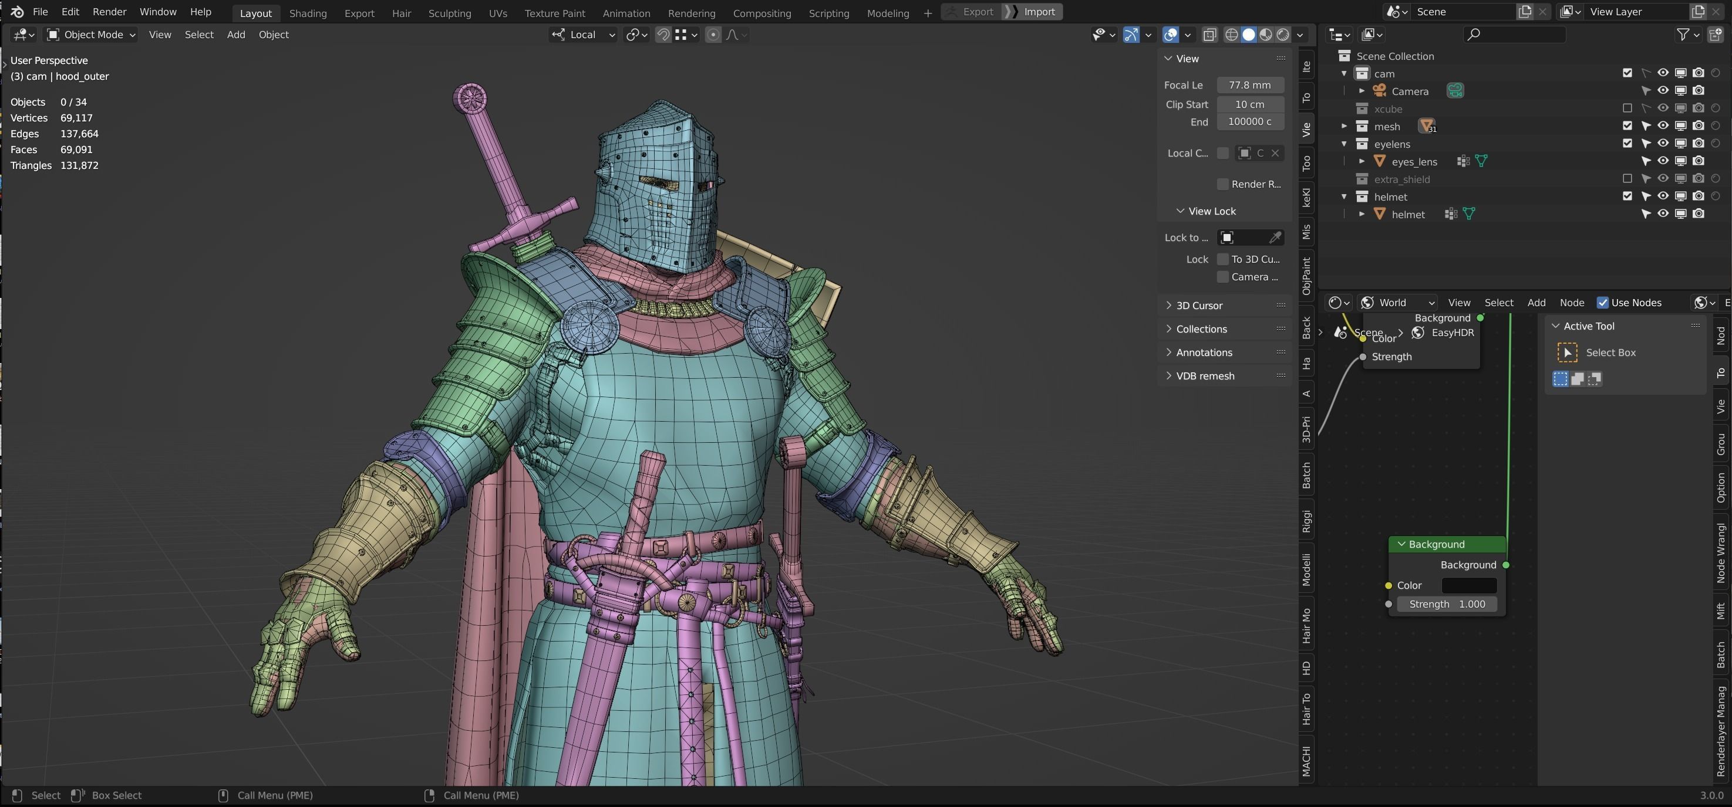
Task: Switch to the Sculpting workspace tab
Action: [x=449, y=13]
